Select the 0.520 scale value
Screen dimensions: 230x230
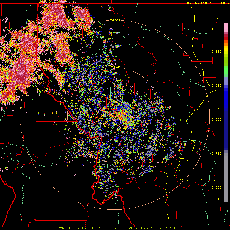point(216,131)
